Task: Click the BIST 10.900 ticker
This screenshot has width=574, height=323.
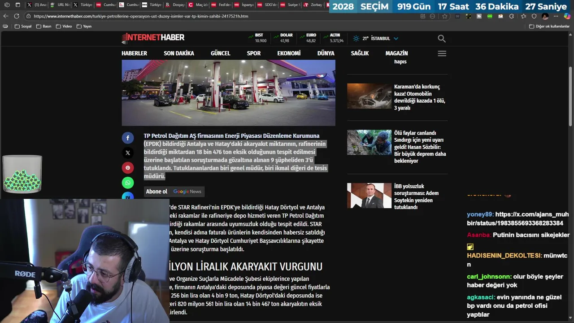Action: pyautogui.click(x=258, y=38)
